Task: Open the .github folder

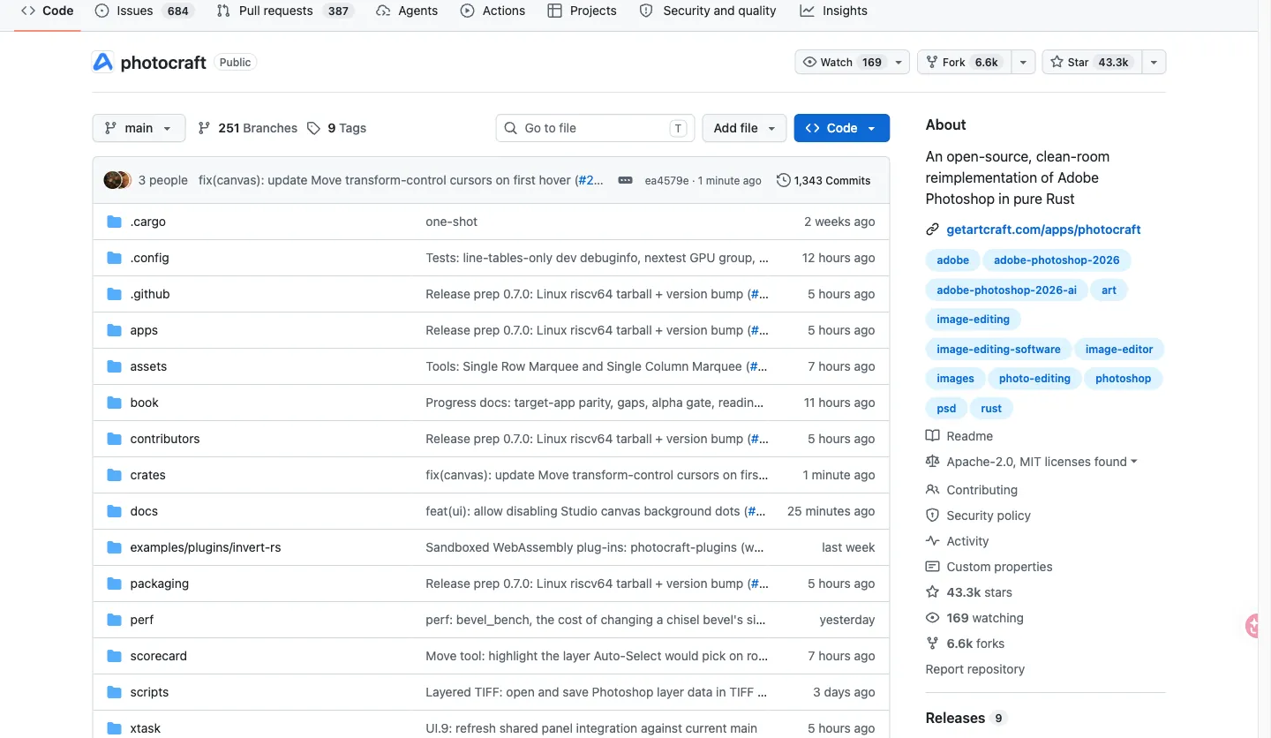Action: 149,294
